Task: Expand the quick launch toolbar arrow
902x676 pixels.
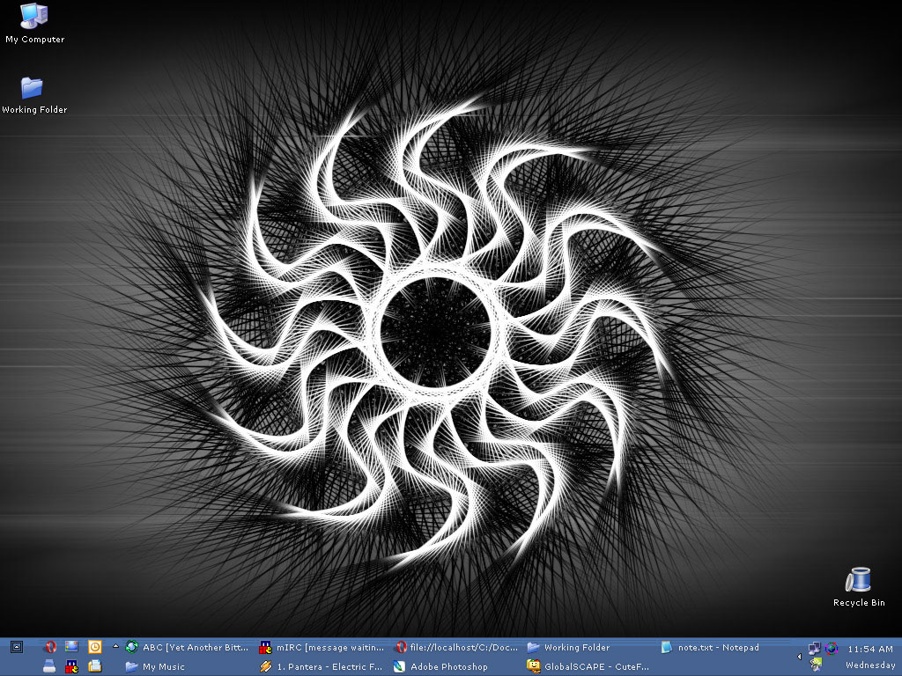Action: (115, 646)
